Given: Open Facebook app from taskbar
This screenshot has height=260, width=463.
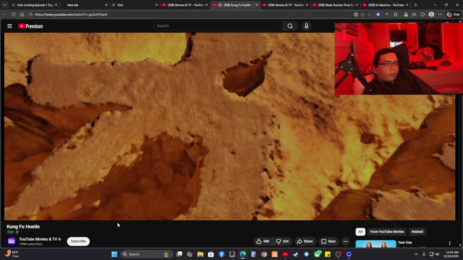Looking at the screenshot, I should tap(222, 254).
